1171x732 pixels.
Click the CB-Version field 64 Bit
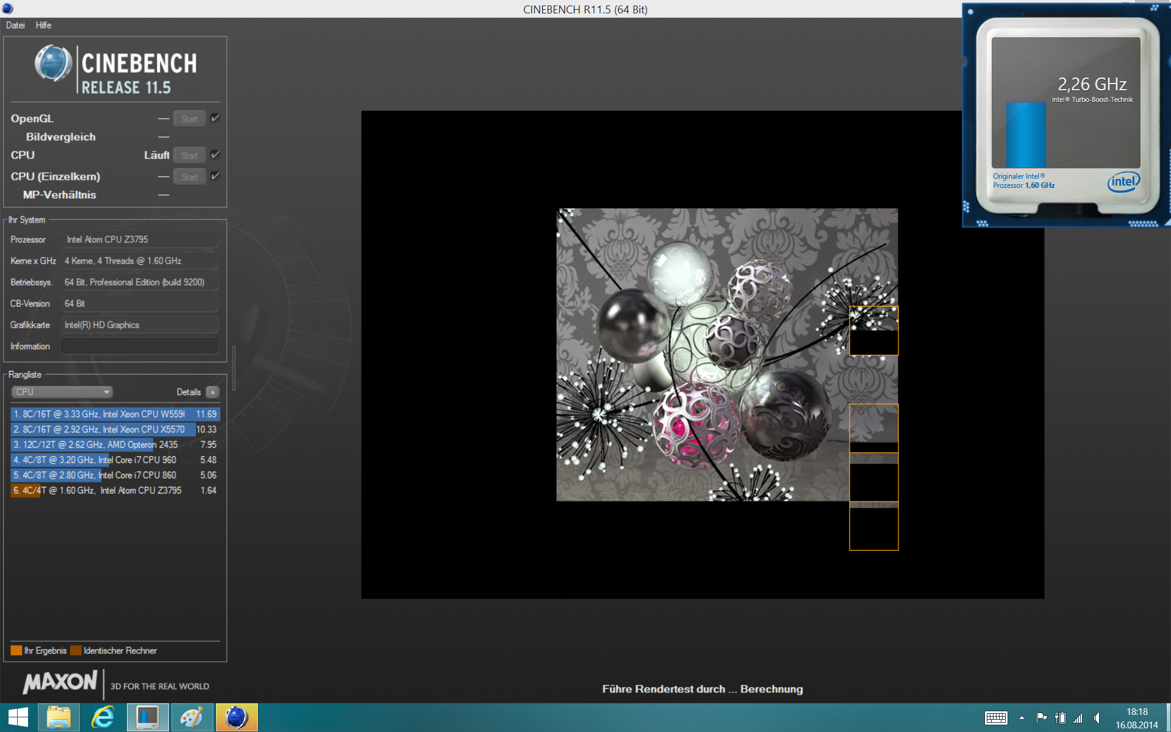(x=140, y=304)
